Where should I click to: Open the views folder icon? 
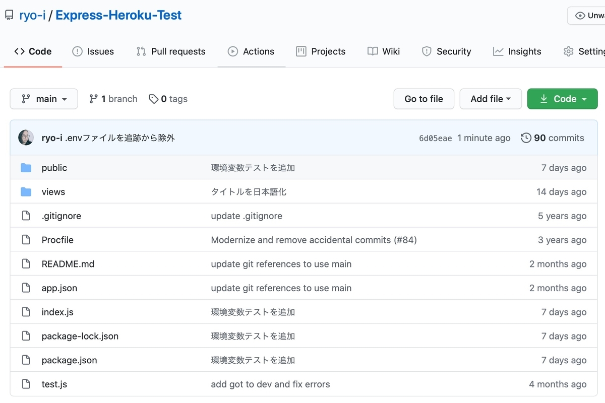(26, 192)
